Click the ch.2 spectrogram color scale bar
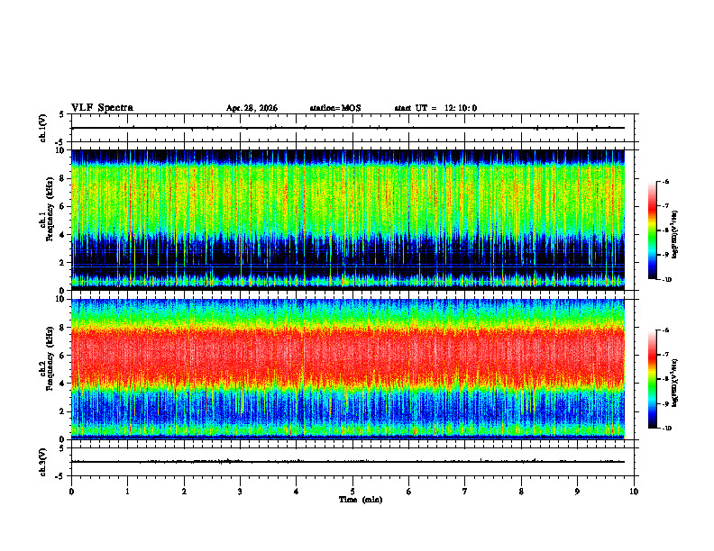This screenshot has width=714, height=551. point(652,379)
